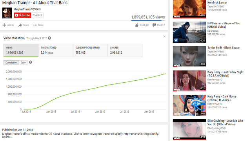The height and width of the screenshot is (141, 251).
Task: Switch chart to Daily view
Action: pyautogui.click(x=23, y=63)
